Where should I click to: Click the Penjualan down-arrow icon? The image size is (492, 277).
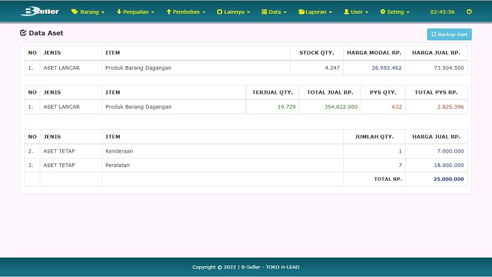pyautogui.click(x=119, y=12)
